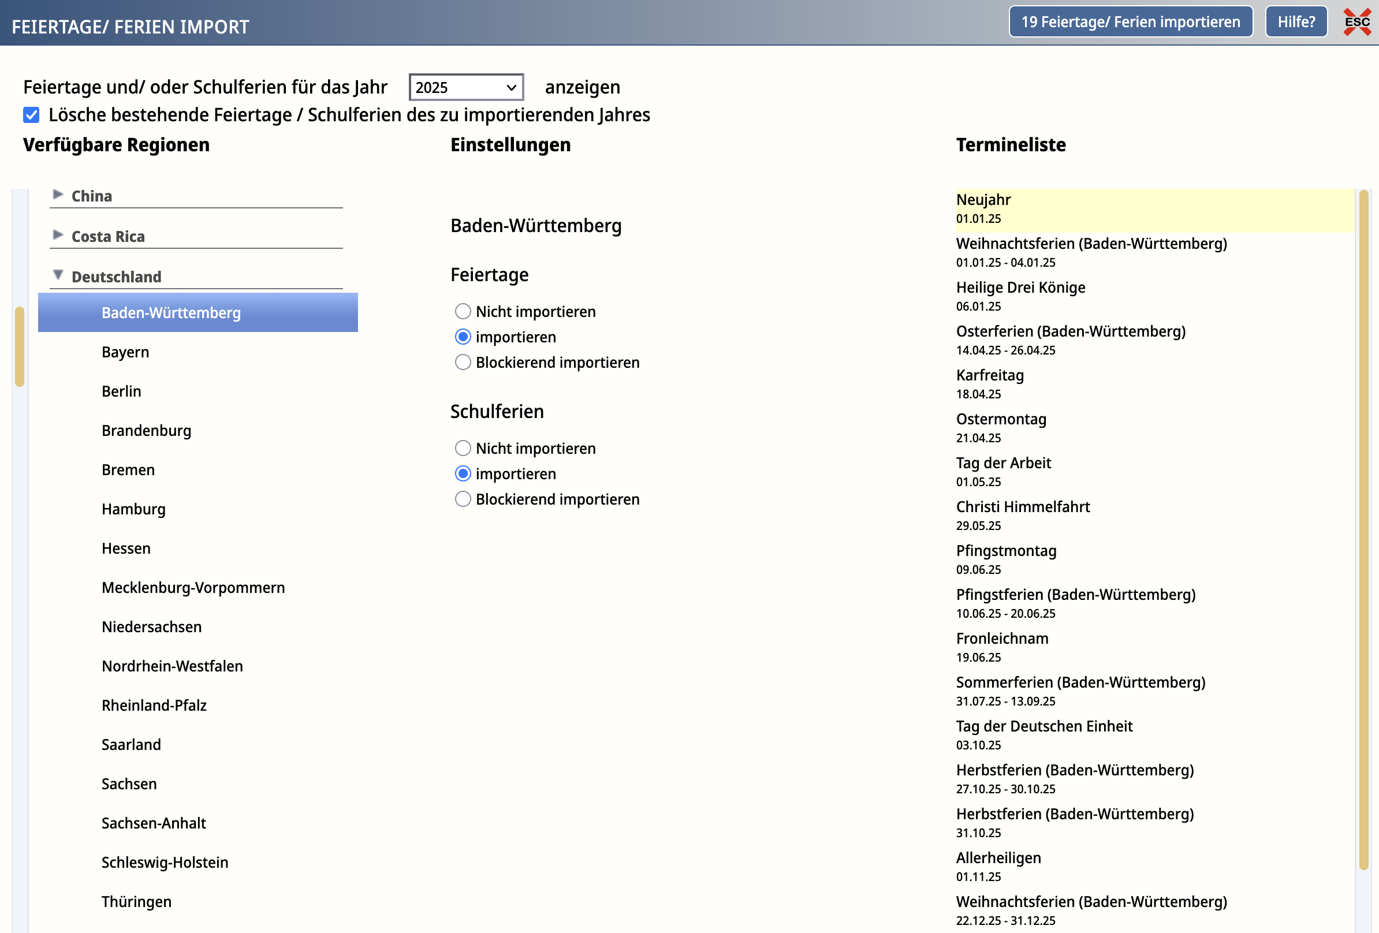Select Bayern in region list
This screenshot has height=933, width=1379.
click(x=125, y=352)
